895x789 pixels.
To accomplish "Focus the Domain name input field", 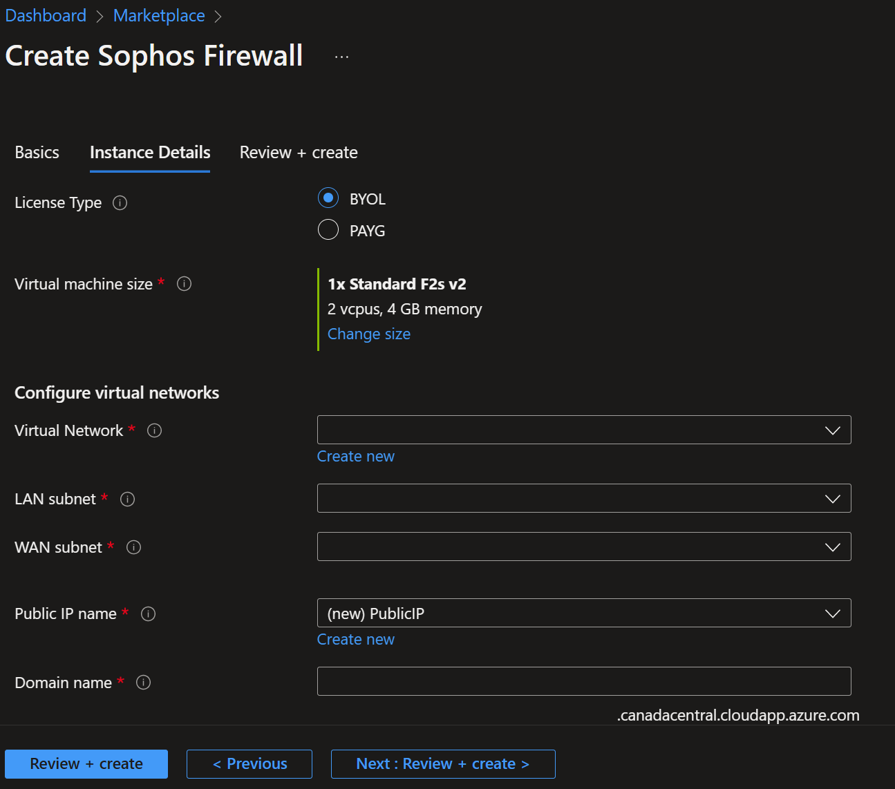I will pos(584,681).
